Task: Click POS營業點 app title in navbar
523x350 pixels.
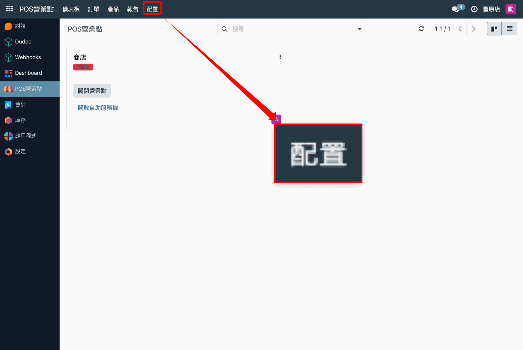Action: pos(37,9)
